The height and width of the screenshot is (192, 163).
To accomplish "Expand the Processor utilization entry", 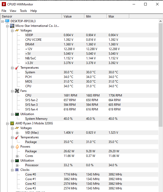I will point(17,166).
